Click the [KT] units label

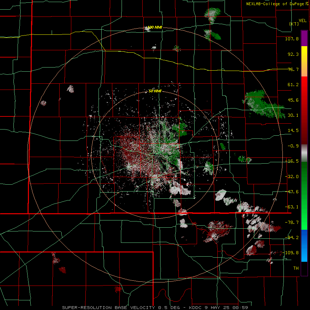click(x=294, y=24)
